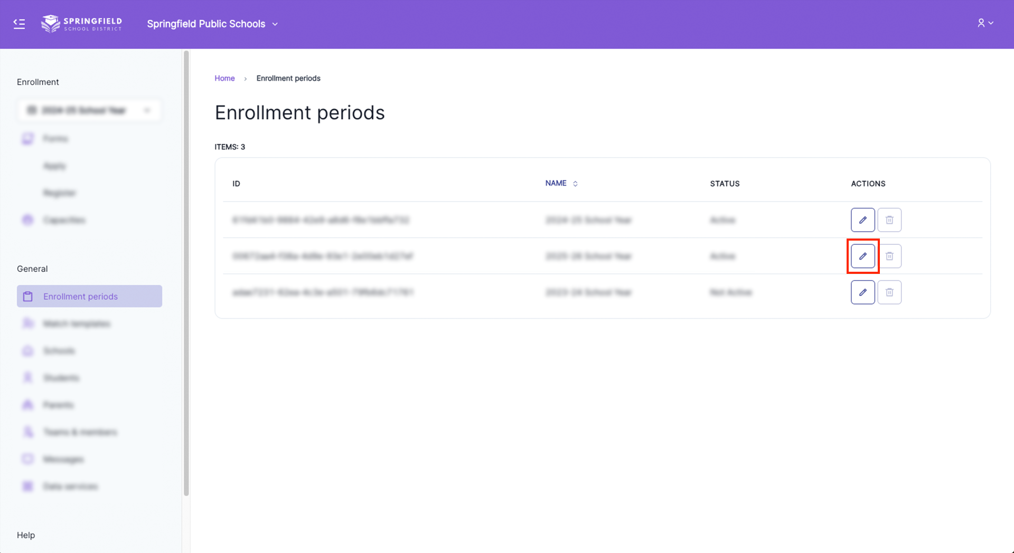Image resolution: width=1014 pixels, height=553 pixels.
Task: Click the Springfield School District logo
Action: point(82,24)
